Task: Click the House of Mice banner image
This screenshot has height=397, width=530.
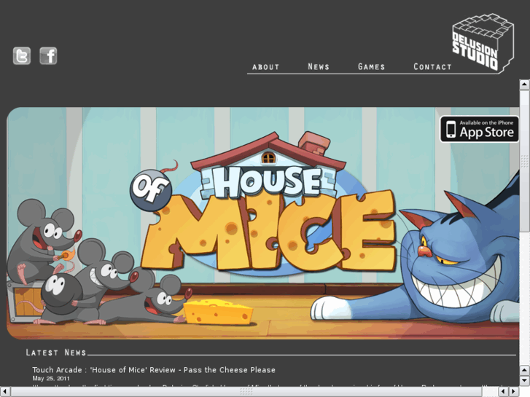Action: point(263,224)
